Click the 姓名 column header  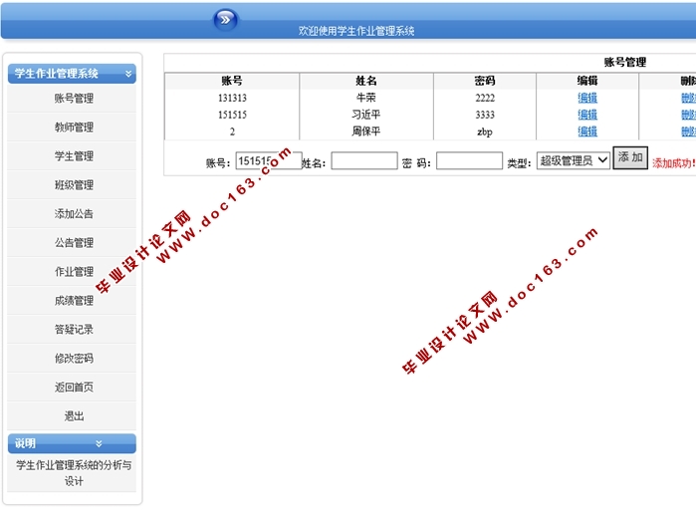[366, 81]
